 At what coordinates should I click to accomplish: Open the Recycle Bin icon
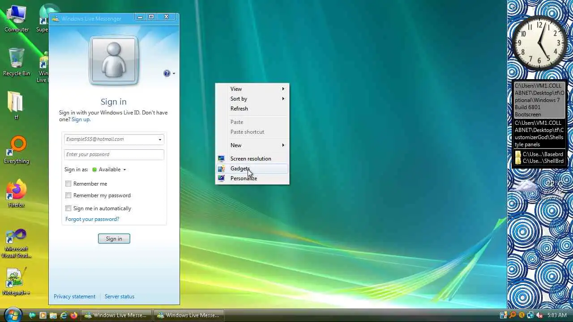click(x=17, y=62)
